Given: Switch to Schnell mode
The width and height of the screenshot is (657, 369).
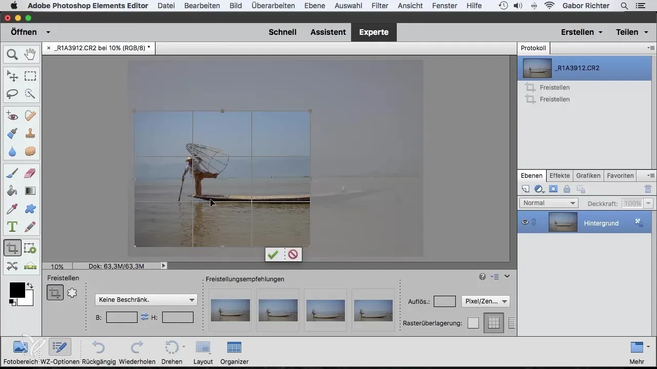Looking at the screenshot, I should coord(283,32).
